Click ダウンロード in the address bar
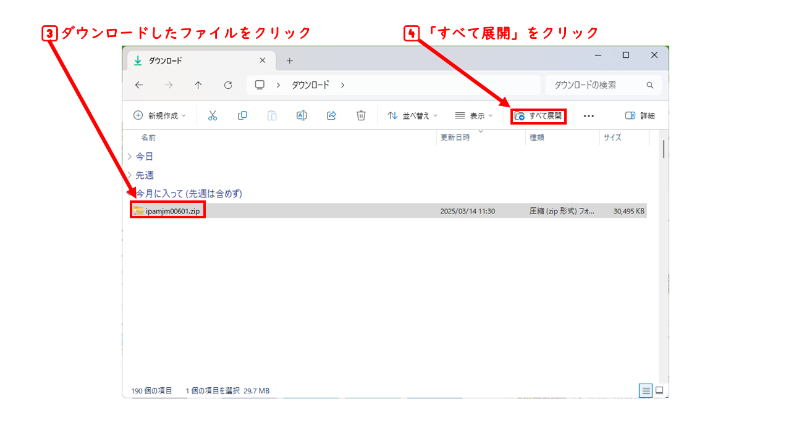Screen dimensions: 791x444 click(x=310, y=85)
